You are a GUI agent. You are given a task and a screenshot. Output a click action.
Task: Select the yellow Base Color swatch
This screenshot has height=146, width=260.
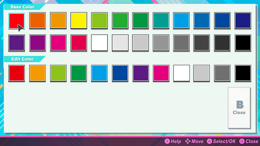[79, 20]
